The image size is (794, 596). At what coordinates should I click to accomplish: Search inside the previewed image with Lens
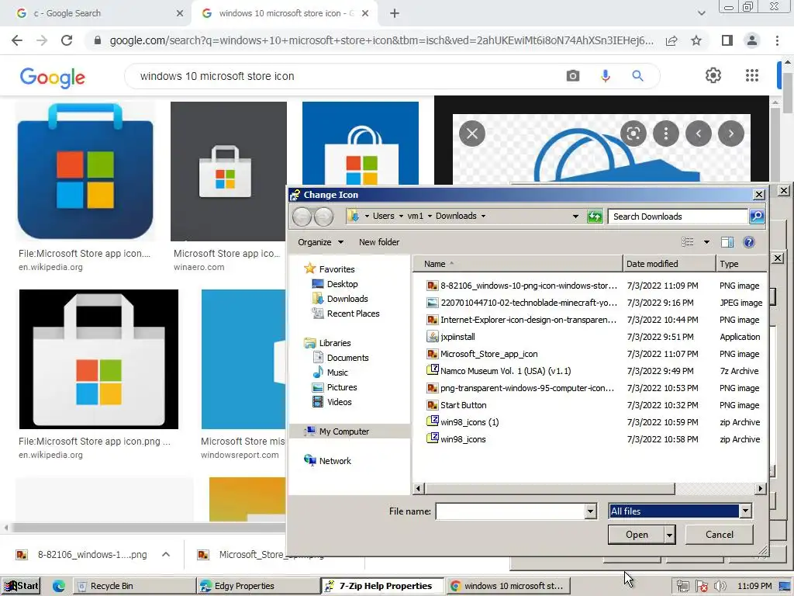pyautogui.click(x=633, y=133)
